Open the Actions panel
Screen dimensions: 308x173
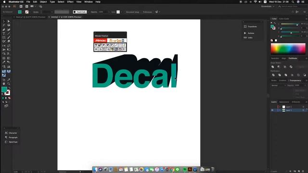[249, 33]
